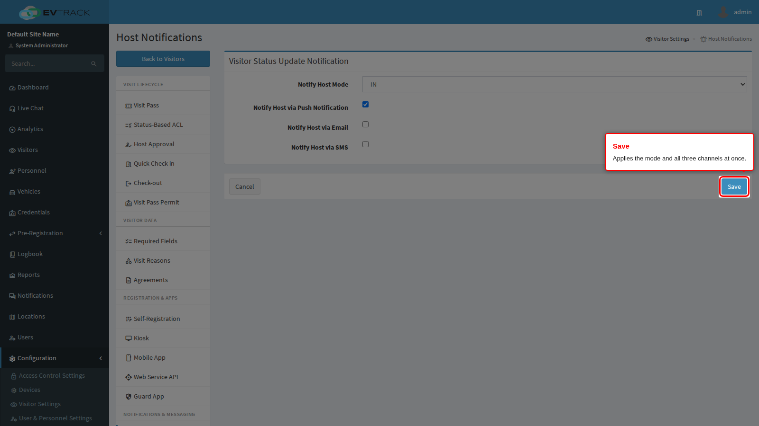Click the Host Approval icon
Image resolution: width=759 pixels, height=426 pixels.
(129, 145)
